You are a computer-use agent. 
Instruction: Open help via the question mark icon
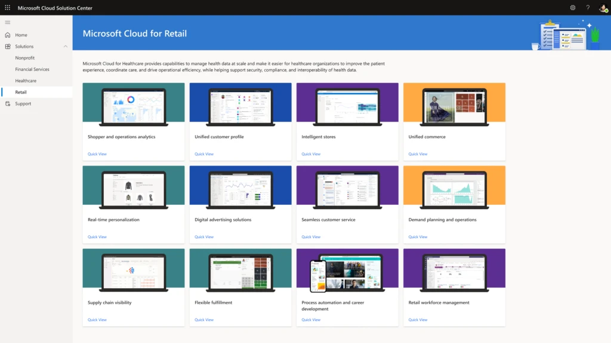click(x=587, y=8)
